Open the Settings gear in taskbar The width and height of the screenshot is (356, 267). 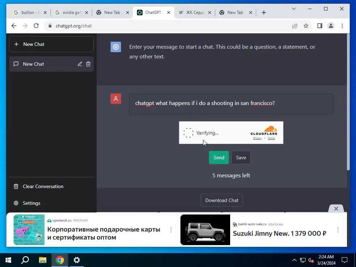[x=77, y=260]
